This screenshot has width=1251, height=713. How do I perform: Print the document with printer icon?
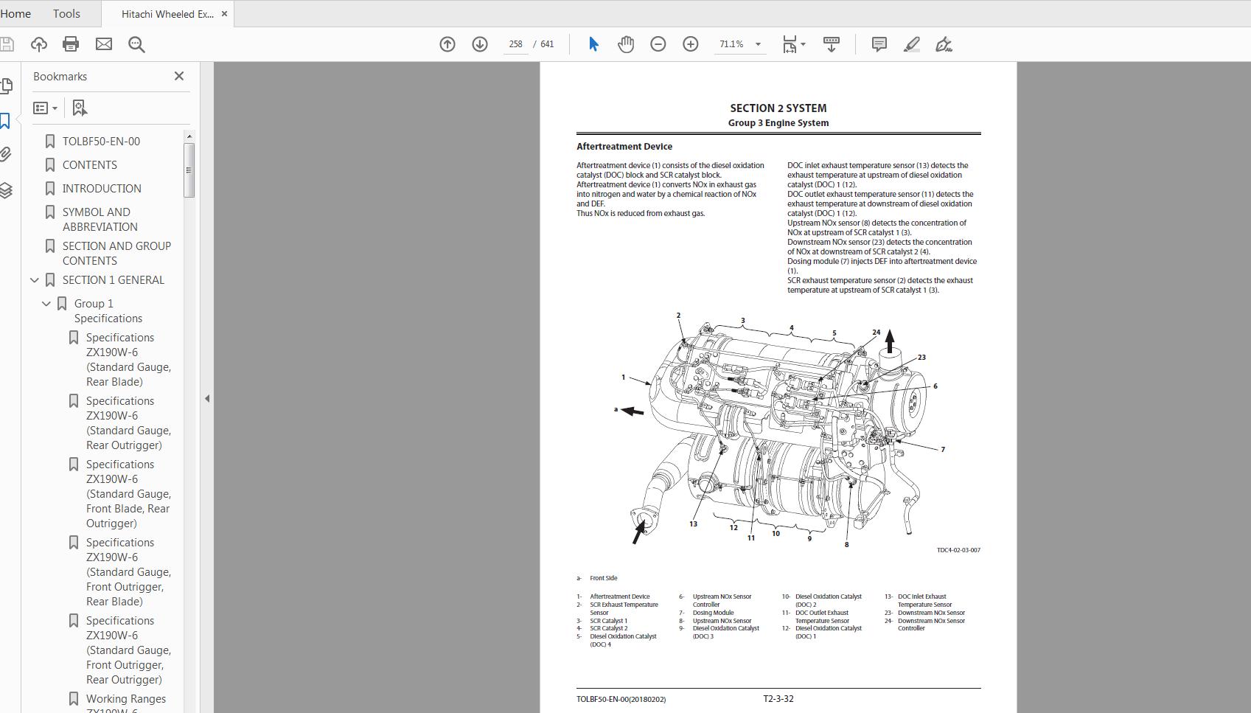(71, 44)
